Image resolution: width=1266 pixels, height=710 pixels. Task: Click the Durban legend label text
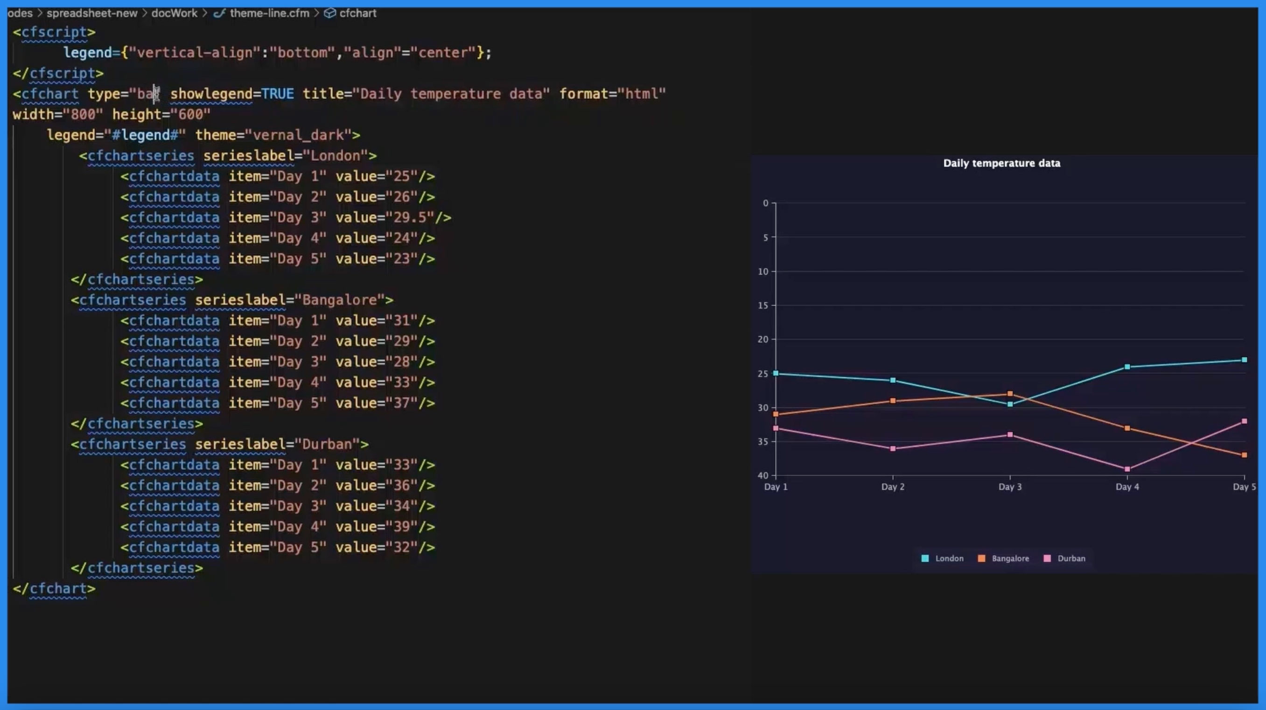1071,558
